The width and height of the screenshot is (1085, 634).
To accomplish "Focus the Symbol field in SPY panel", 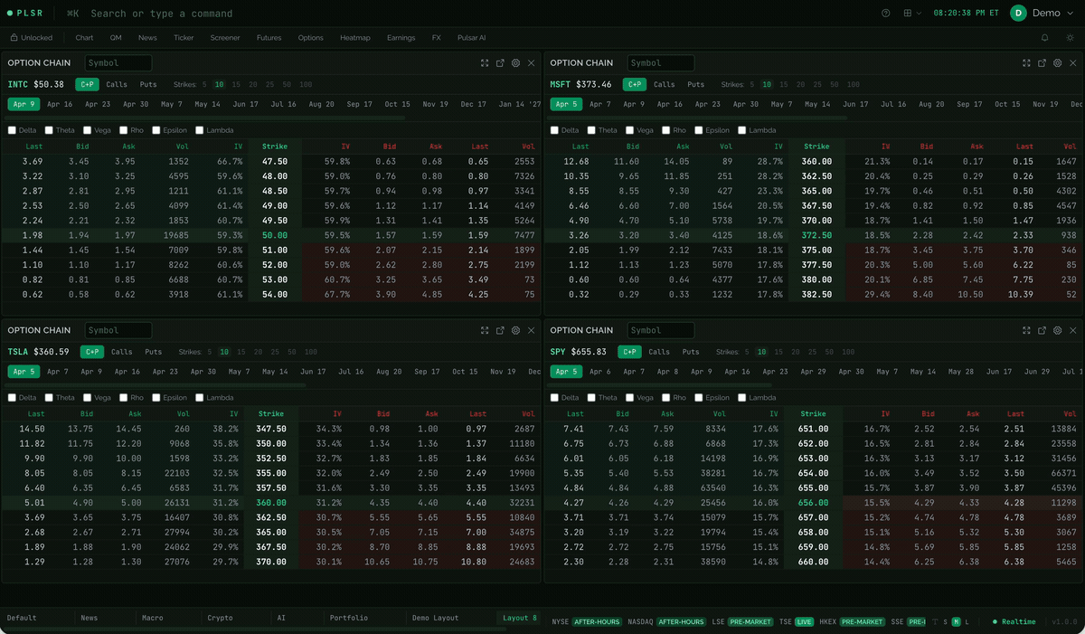I will (x=661, y=331).
